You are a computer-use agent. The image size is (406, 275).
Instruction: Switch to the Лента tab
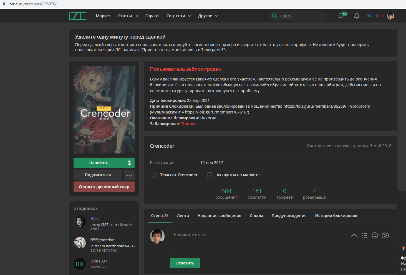[x=183, y=216]
